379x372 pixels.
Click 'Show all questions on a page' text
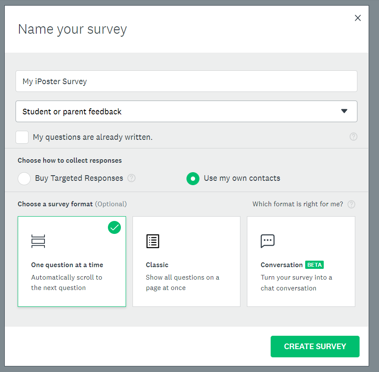(x=183, y=283)
